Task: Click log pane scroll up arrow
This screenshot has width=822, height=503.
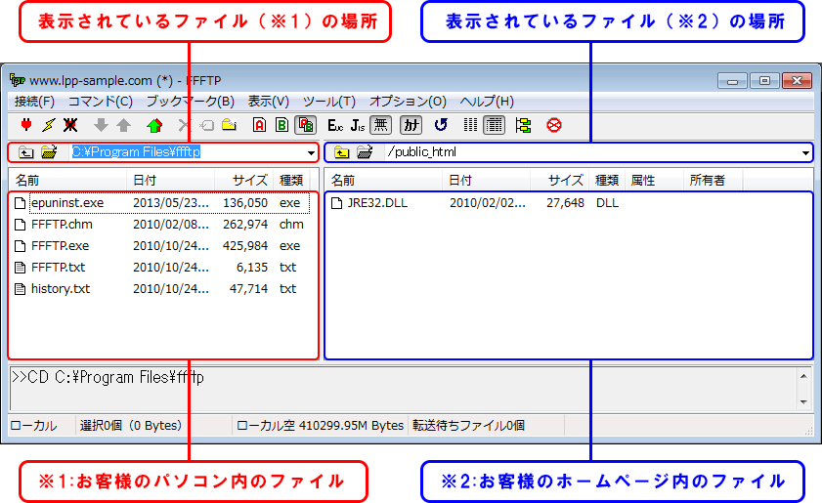Action: (803, 376)
